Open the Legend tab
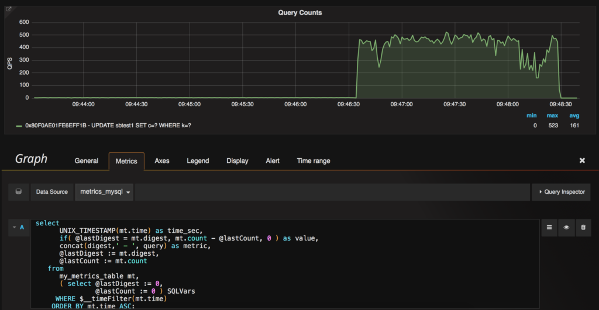The width and height of the screenshot is (599, 310). 198,161
